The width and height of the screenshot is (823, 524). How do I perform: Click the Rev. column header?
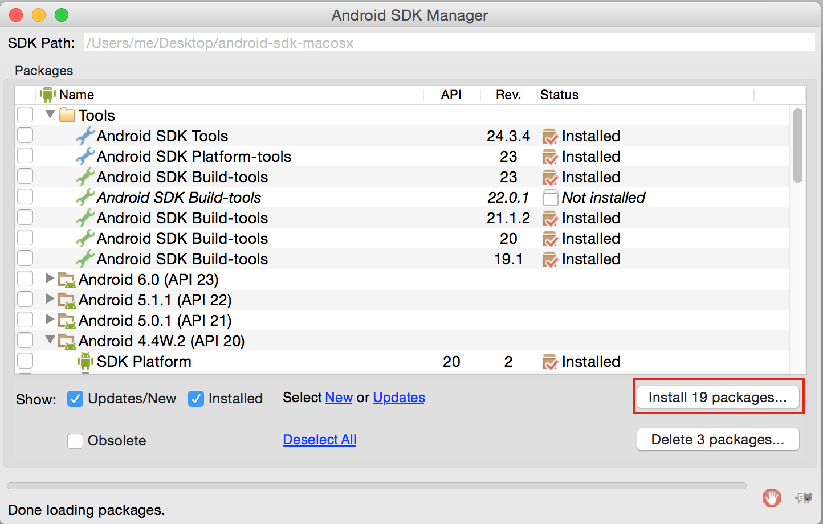tap(509, 95)
